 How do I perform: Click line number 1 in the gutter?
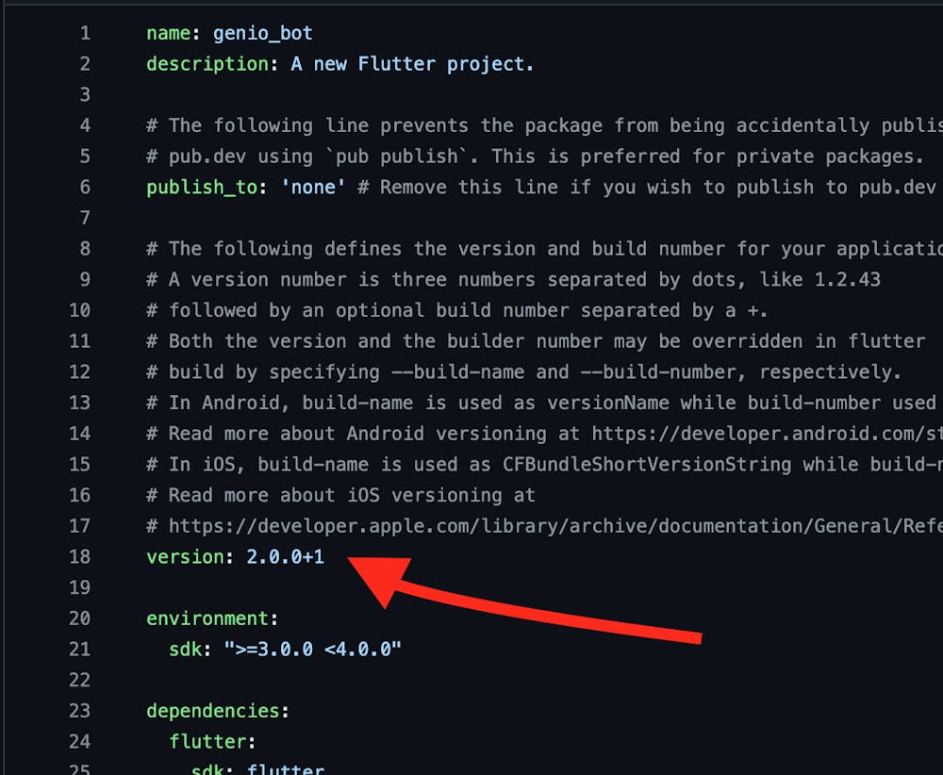coord(85,34)
